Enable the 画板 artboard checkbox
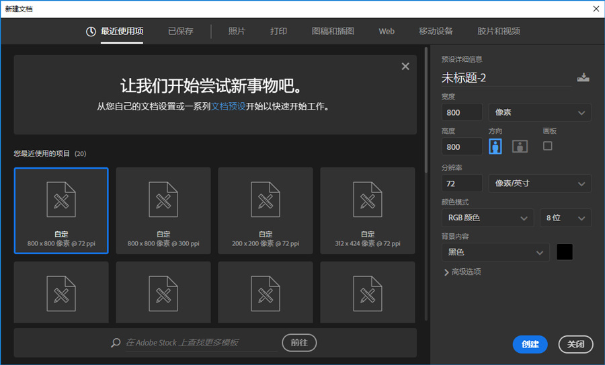The width and height of the screenshot is (605, 365). 547,146
